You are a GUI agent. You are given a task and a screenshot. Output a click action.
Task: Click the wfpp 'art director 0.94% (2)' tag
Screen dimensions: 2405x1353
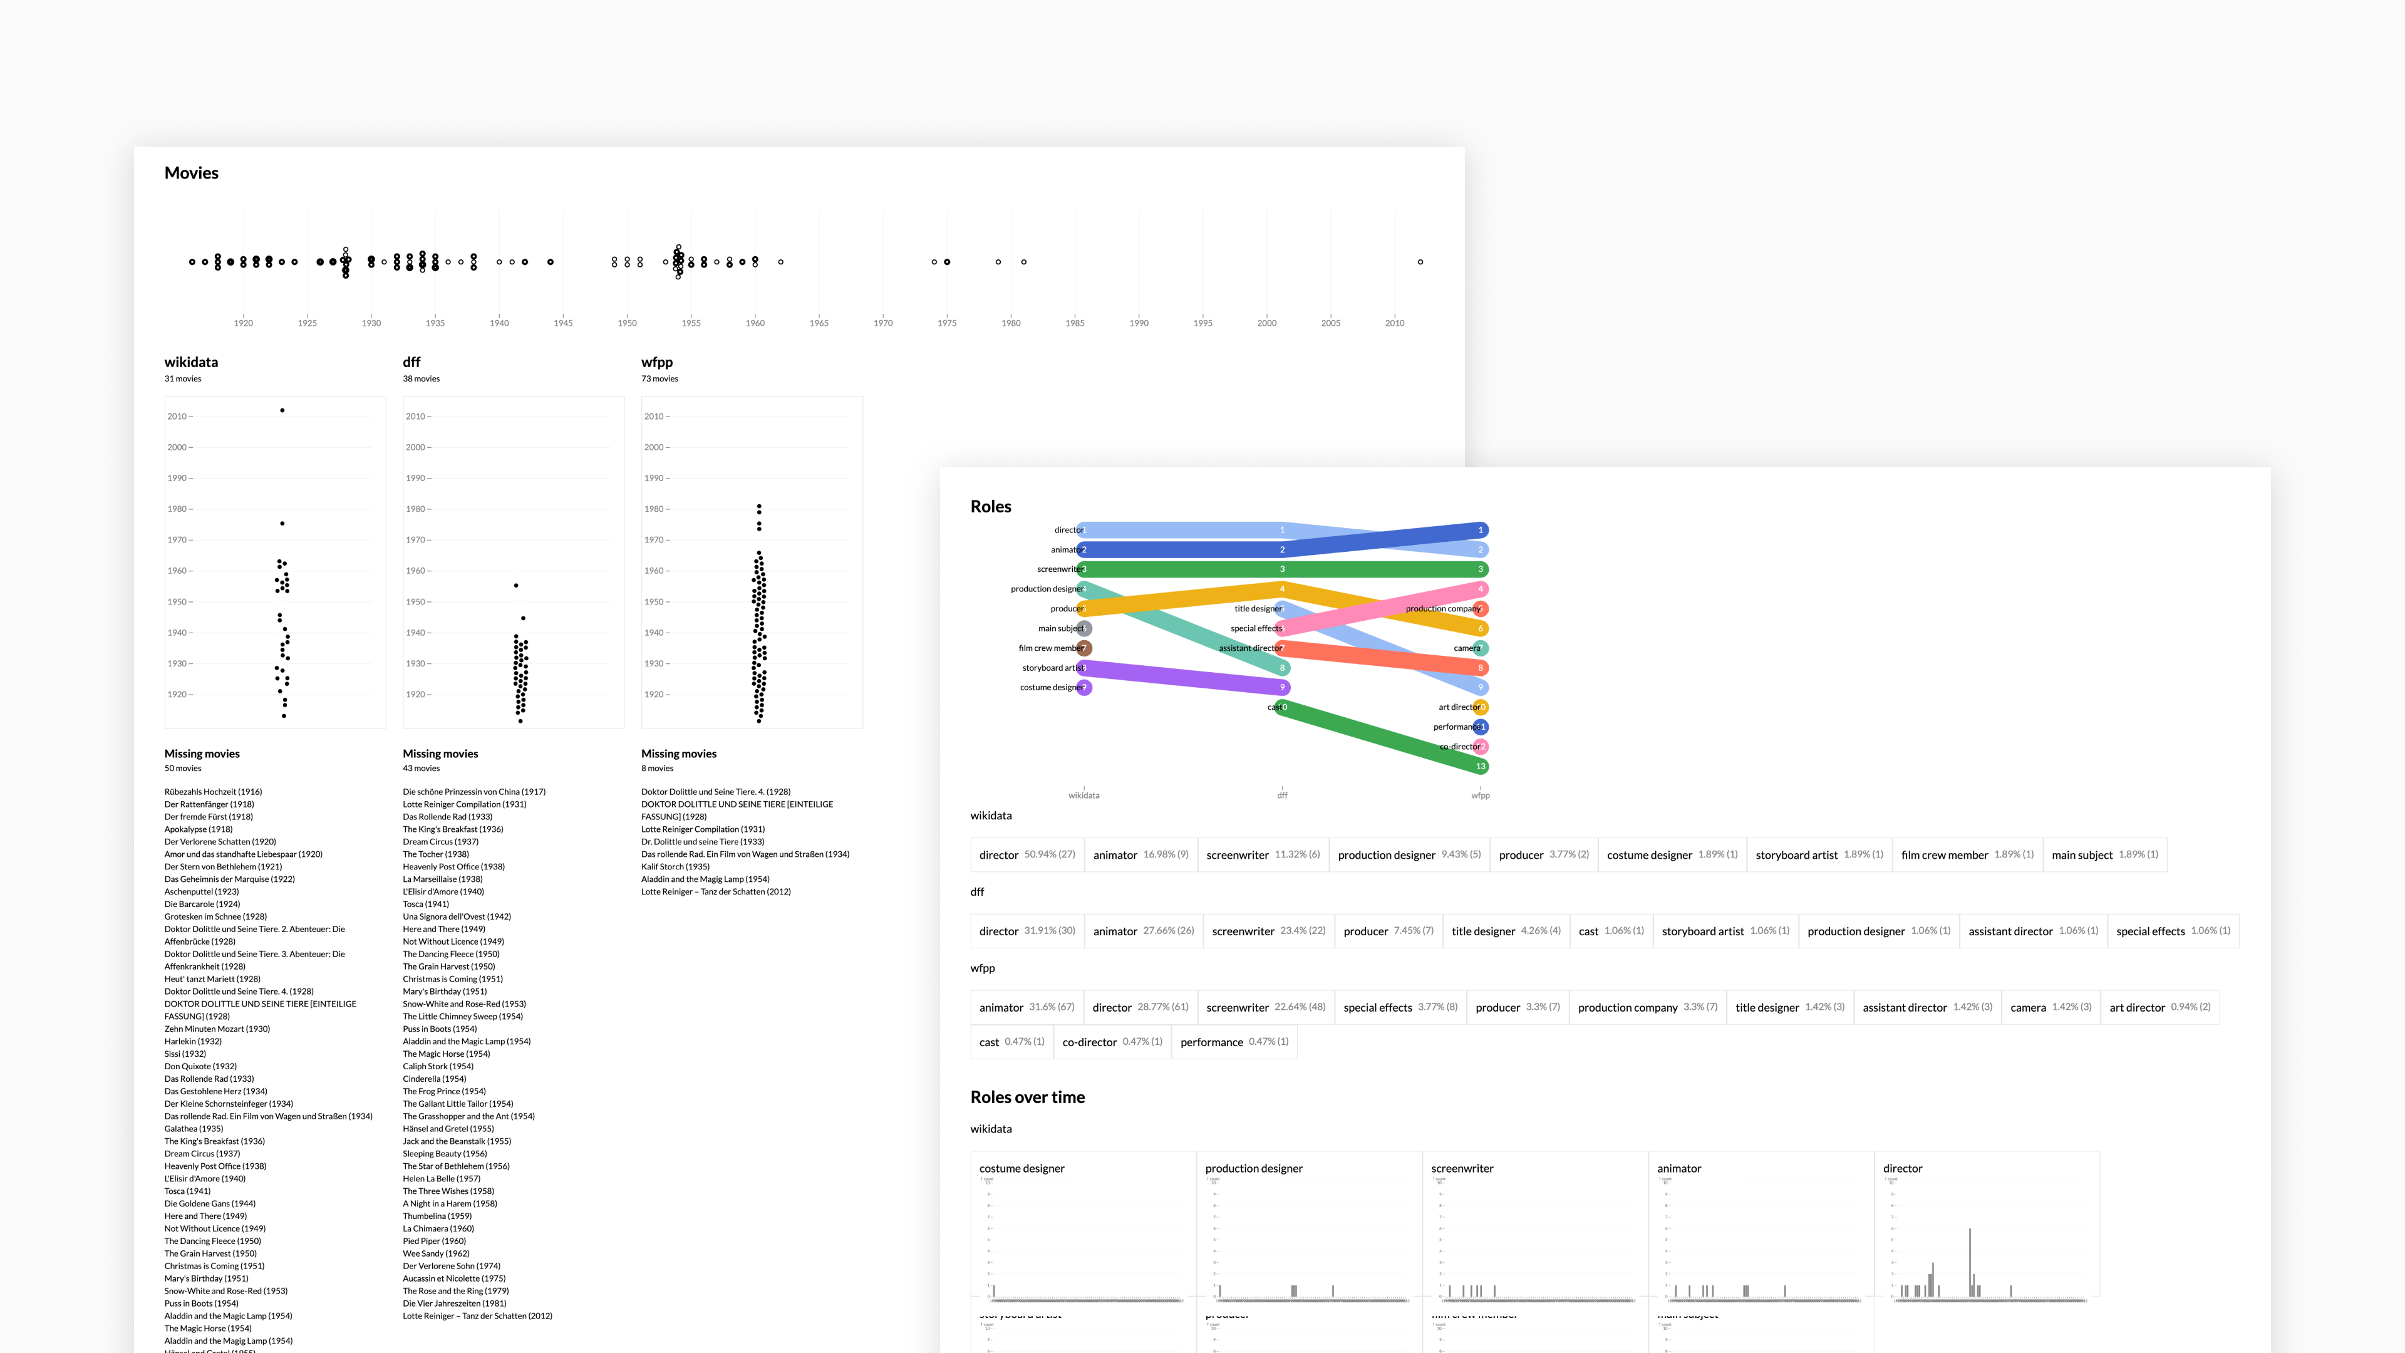(x=2159, y=1007)
